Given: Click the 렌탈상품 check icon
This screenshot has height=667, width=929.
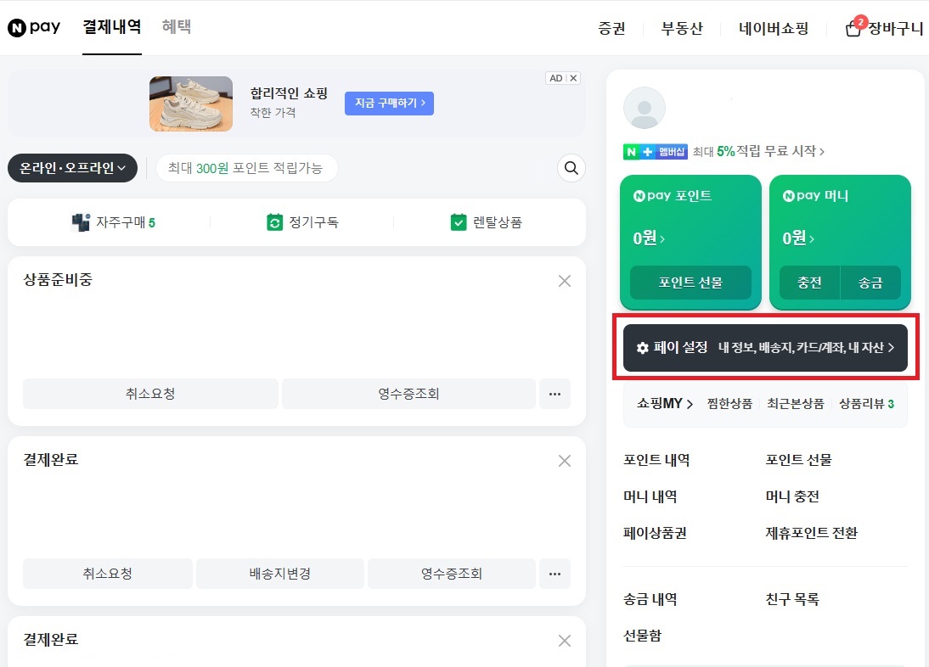Looking at the screenshot, I should [459, 222].
